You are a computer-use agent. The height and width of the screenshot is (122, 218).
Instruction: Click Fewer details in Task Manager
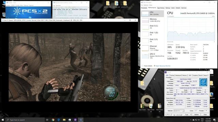147,66
